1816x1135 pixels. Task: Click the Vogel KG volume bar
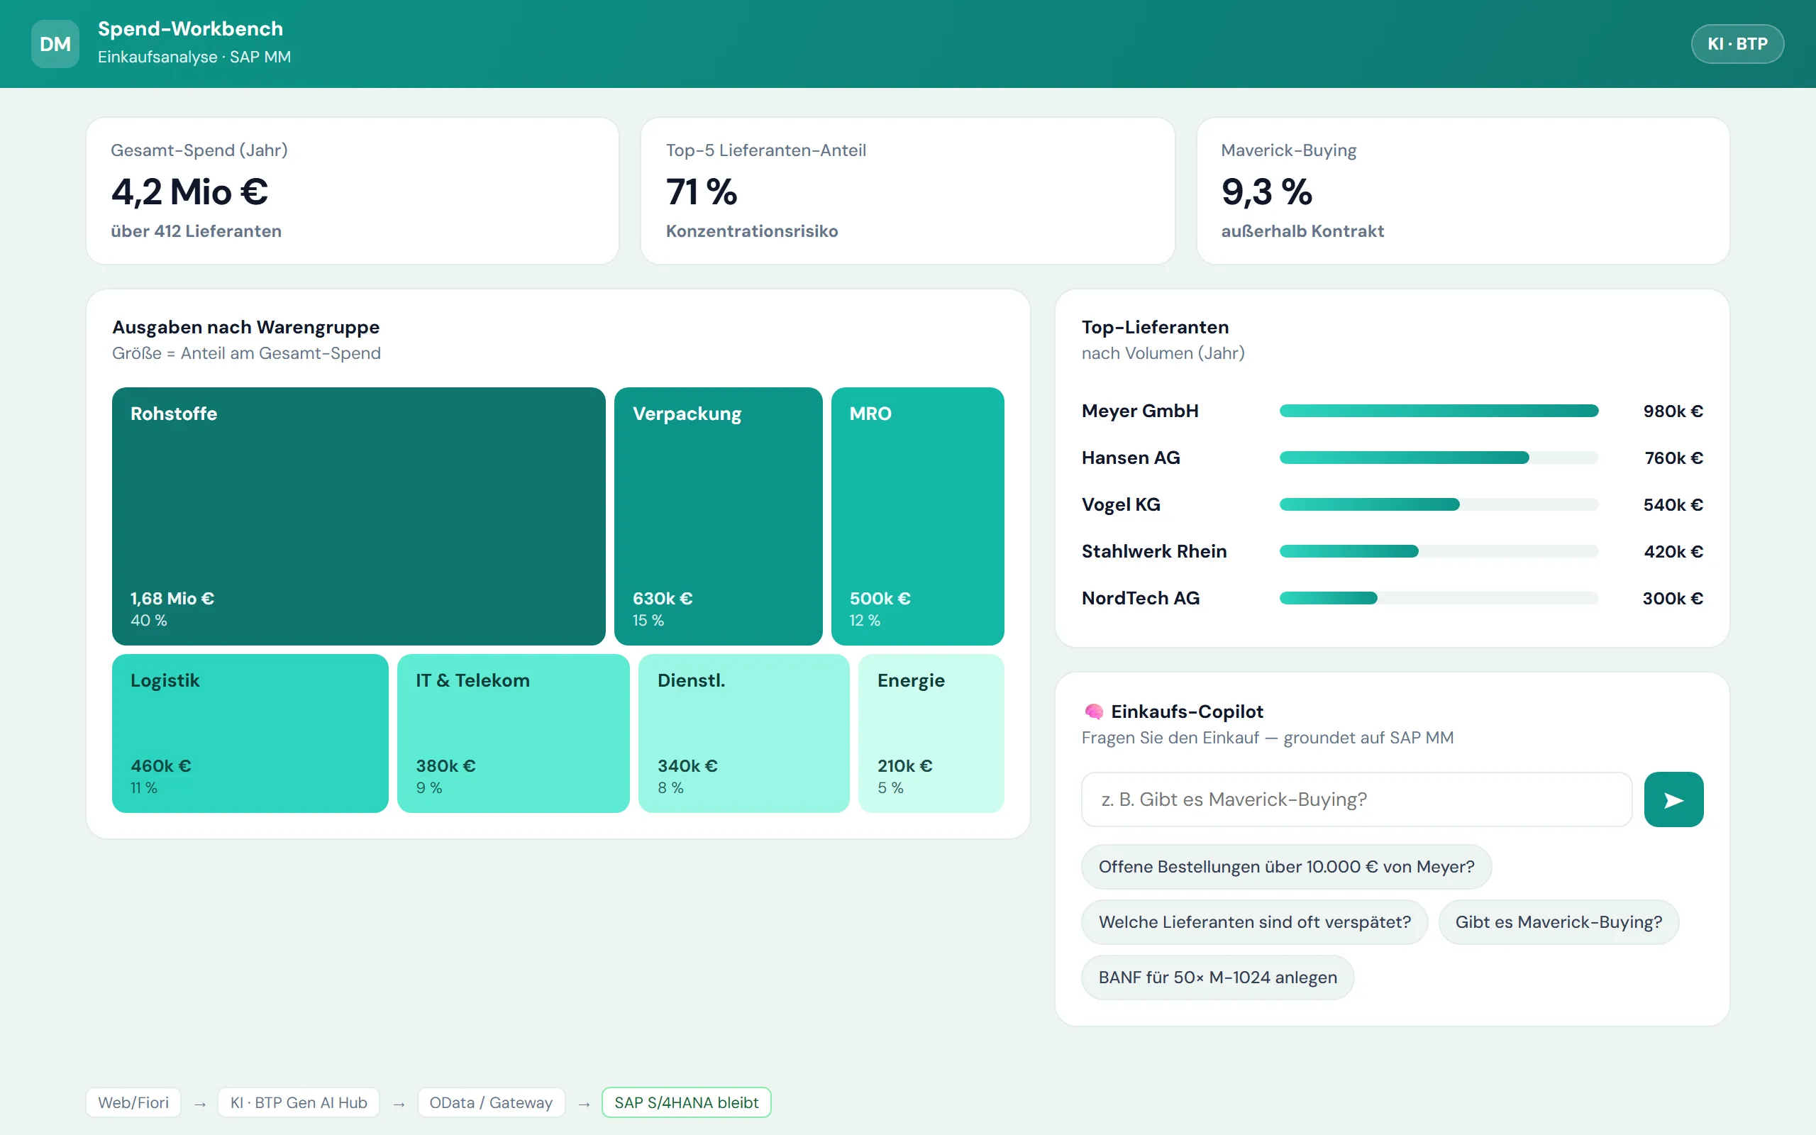1439,504
